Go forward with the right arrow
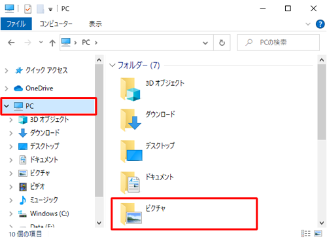This screenshot has height=241, width=327. tap(27, 43)
